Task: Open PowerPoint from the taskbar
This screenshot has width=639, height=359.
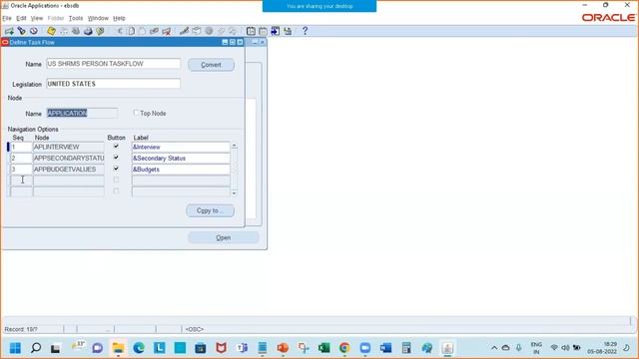Action: (283, 348)
